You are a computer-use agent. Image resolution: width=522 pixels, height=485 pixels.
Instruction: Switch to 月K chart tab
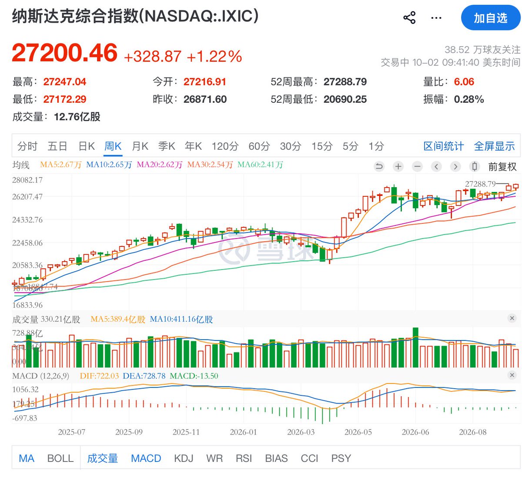(x=140, y=146)
